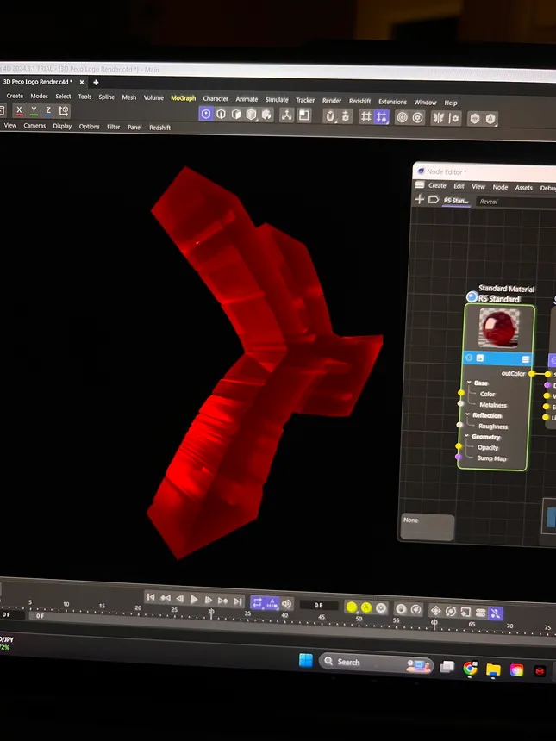Toggle the highlighted purple key icon

[x=495, y=613]
